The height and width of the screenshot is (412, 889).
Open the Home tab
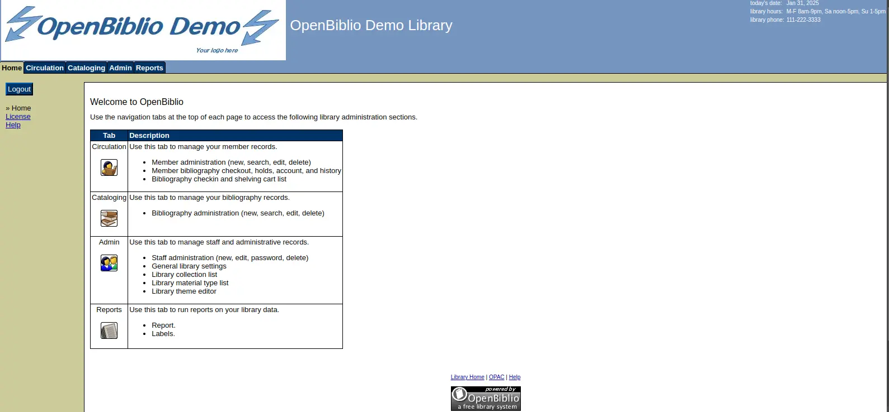[x=12, y=68]
